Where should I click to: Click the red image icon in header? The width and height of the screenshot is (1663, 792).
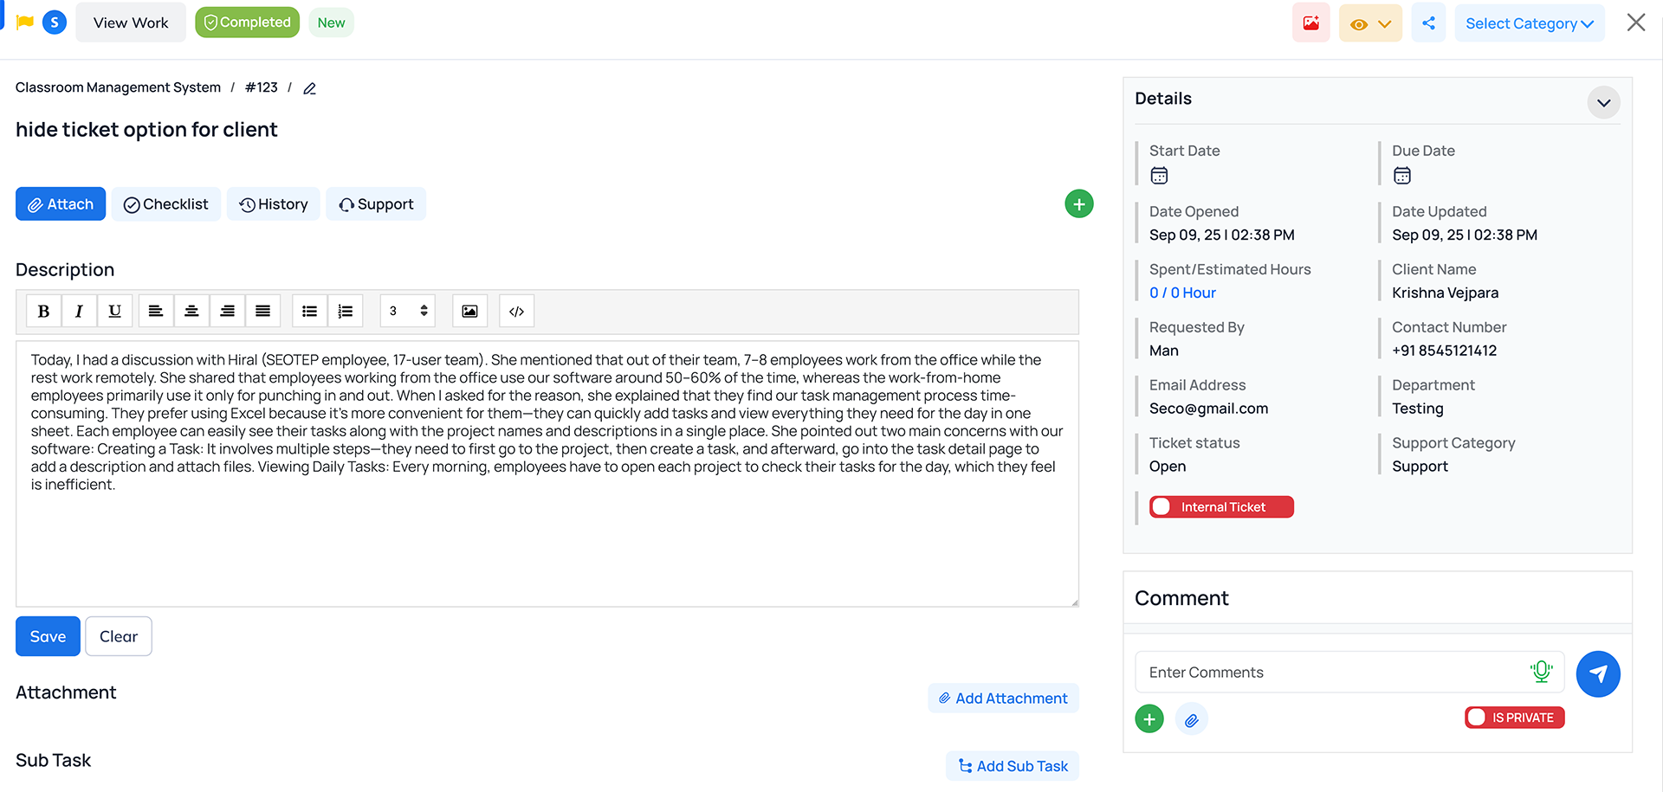click(1310, 23)
